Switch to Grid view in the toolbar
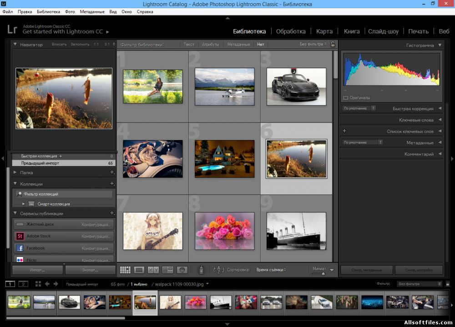The height and width of the screenshot is (327, 455). pyautogui.click(x=125, y=270)
